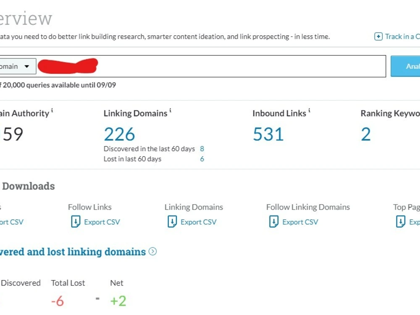Open the discovered and lost linking domains heading
Image resolution: width=420 pixels, height=315 pixels.
point(73,252)
